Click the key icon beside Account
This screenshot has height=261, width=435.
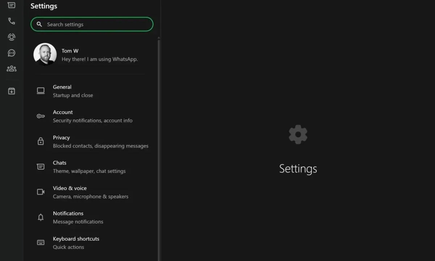pyautogui.click(x=41, y=116)
